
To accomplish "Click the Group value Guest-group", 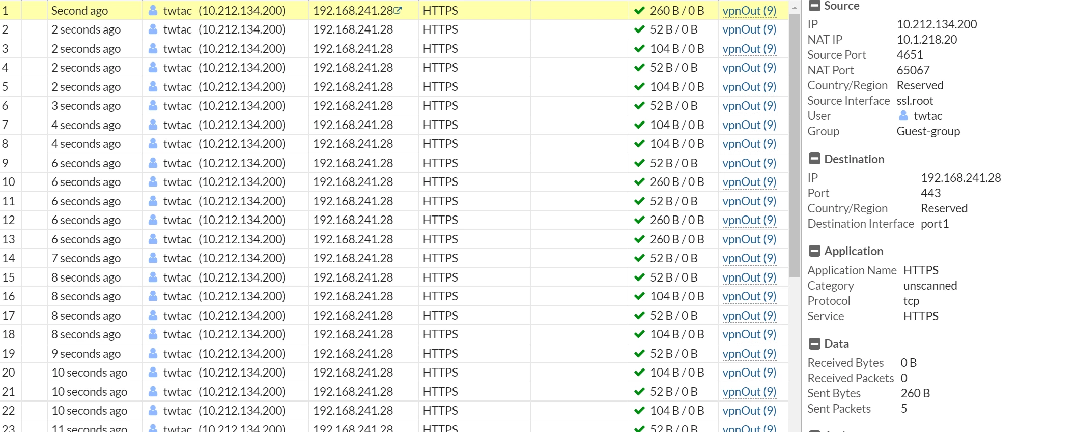I will pyautogui.click(x=928, y=131).
